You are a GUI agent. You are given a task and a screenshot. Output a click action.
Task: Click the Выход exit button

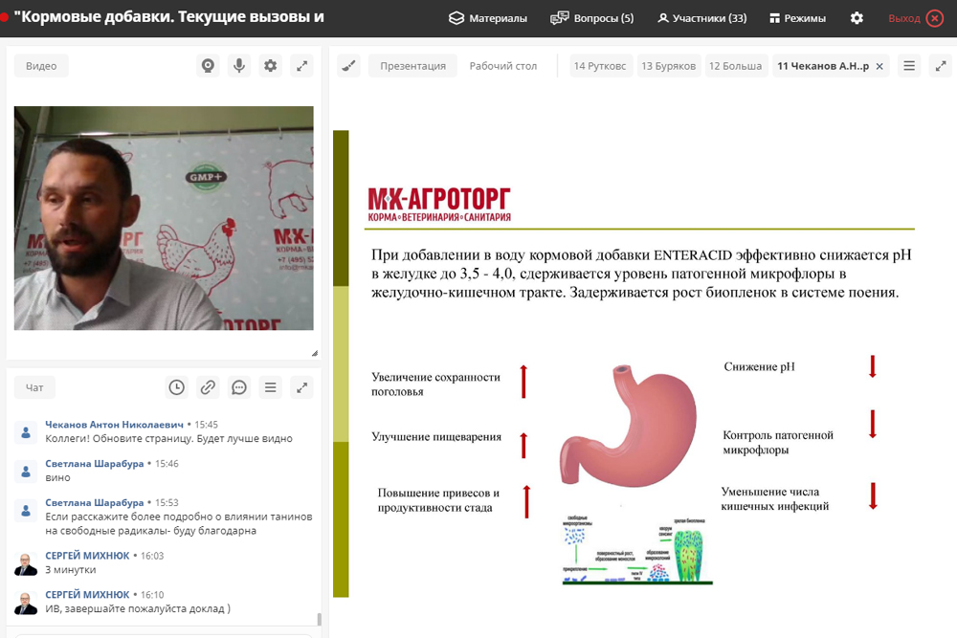pyautogui.click(x=916, y=18)
